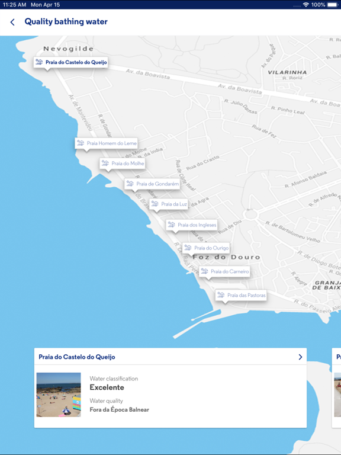Tap the R. Afonso Baldaia street label

click(x=305, y=180)
